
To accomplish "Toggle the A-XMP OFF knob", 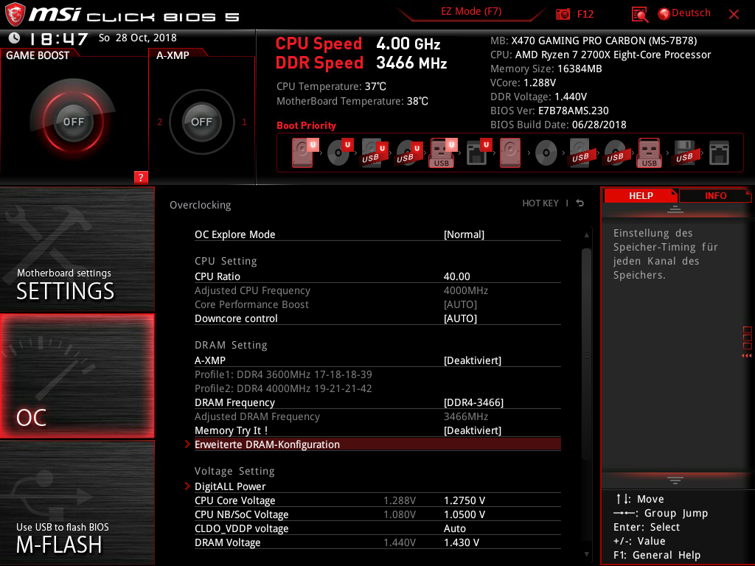I will click(202, 122).
